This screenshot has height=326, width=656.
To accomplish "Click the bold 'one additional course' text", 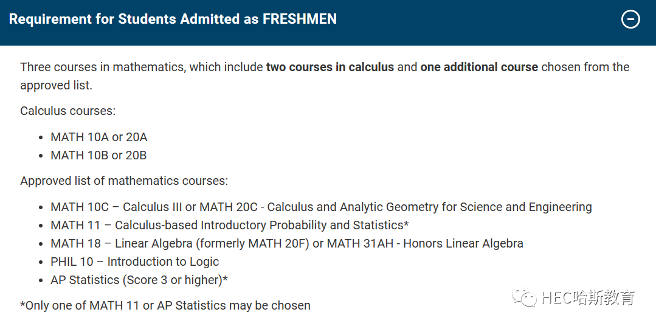I will pyautogui.click(x=479, y=67).
